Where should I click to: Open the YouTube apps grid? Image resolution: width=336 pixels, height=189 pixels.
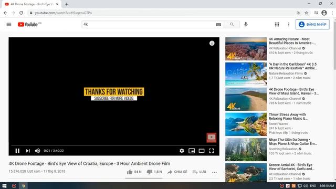tap(277, 25)
